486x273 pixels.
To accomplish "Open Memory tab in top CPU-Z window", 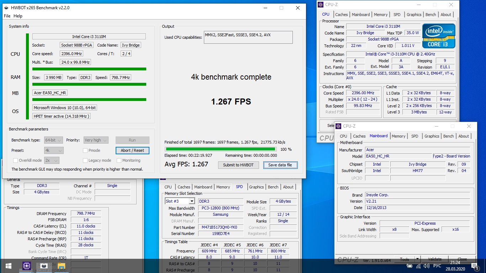I will coord(381,15).
